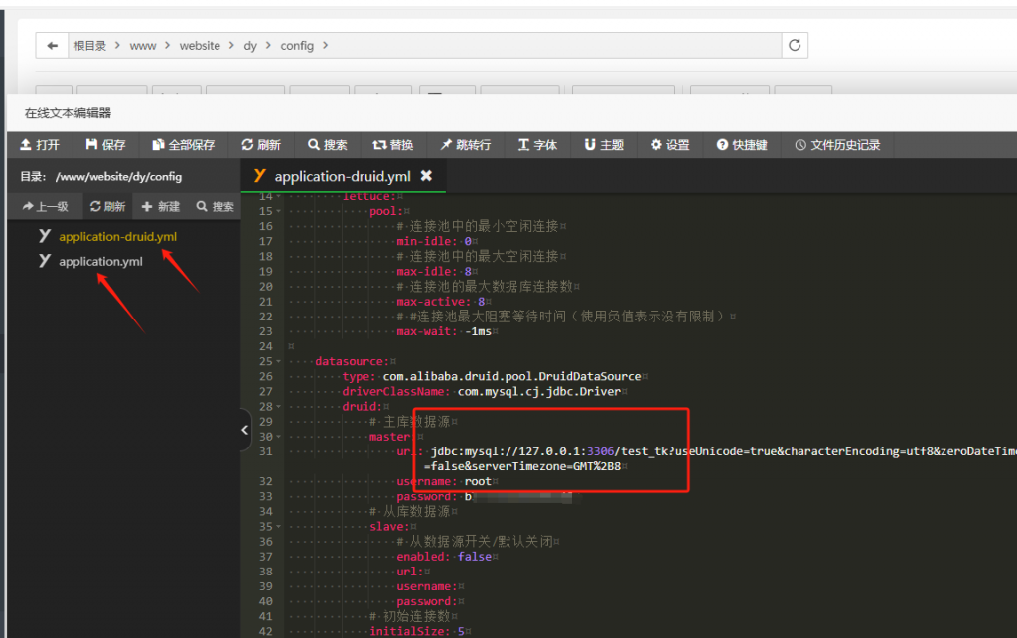The image size is (1017, 638).
Task: Close the application-druid.yml tab
Action: coord(426,176)
